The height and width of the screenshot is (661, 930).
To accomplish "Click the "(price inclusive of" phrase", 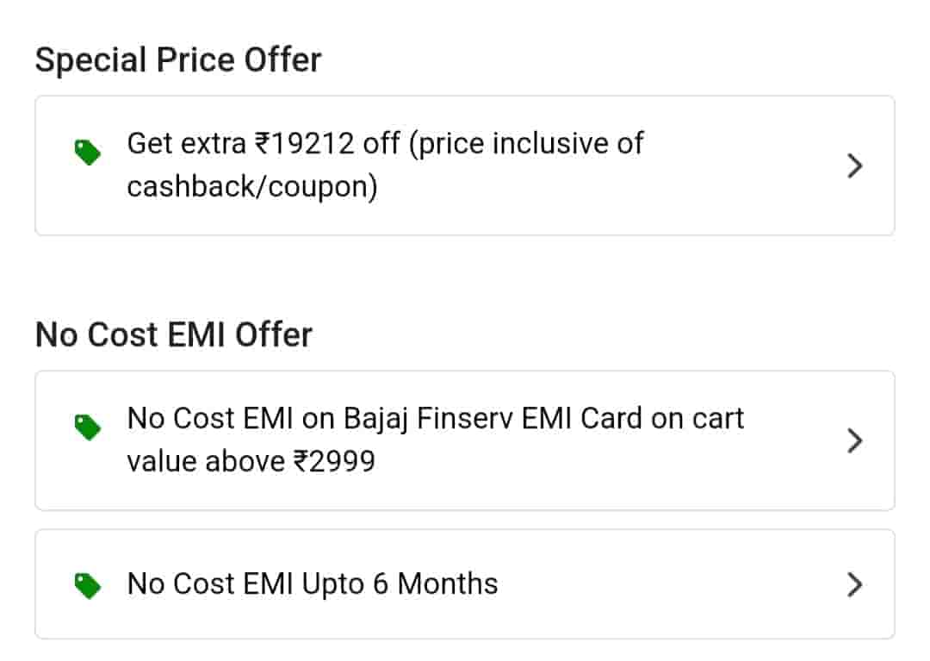I will click(525, 144).
